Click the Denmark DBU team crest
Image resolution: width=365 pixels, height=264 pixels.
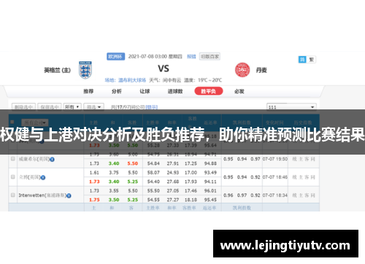242,70
